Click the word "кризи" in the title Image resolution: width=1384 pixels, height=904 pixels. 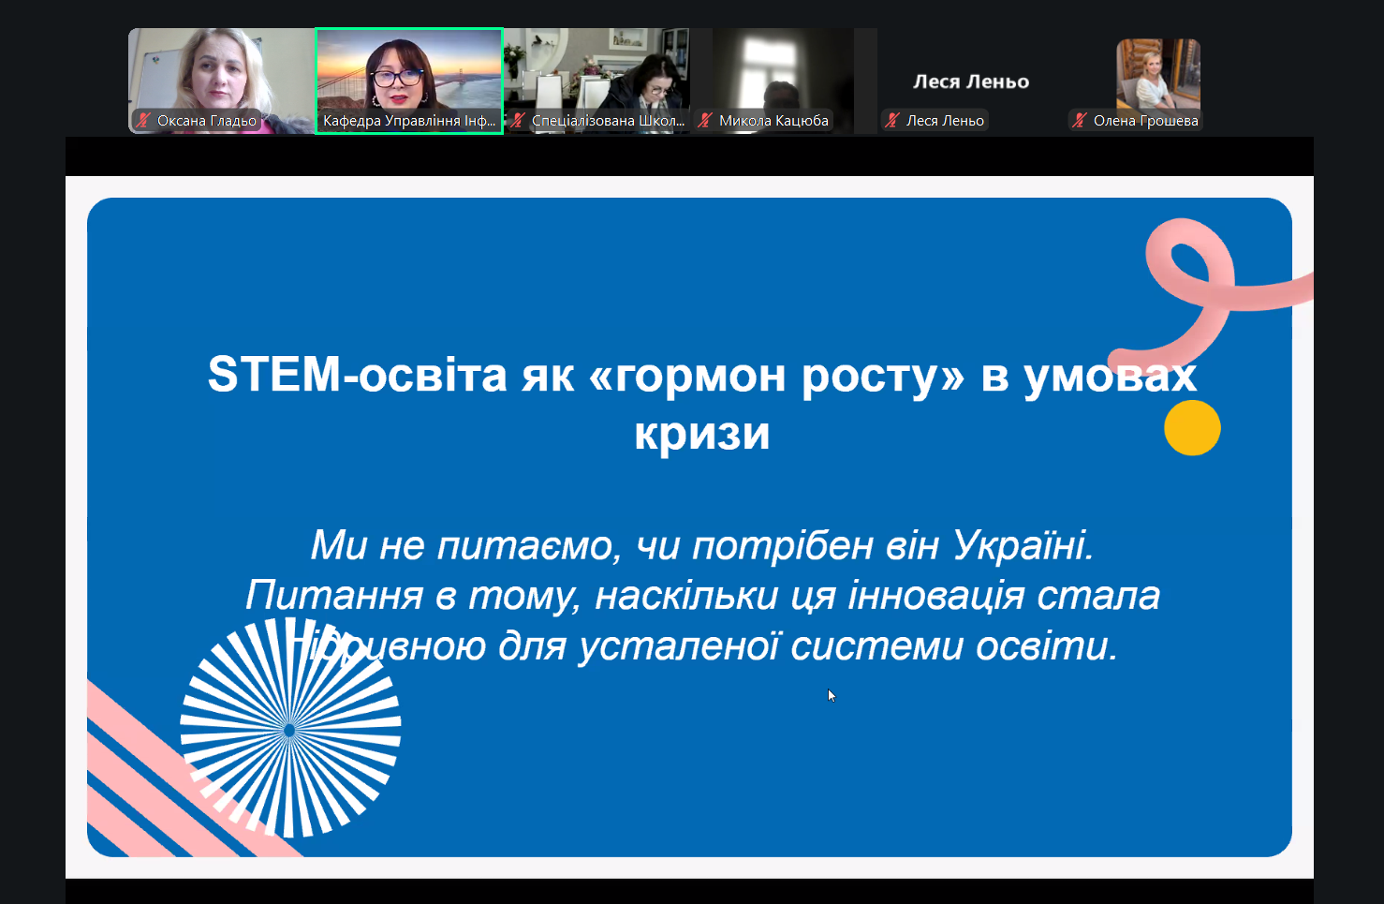(x=701, y=433)
